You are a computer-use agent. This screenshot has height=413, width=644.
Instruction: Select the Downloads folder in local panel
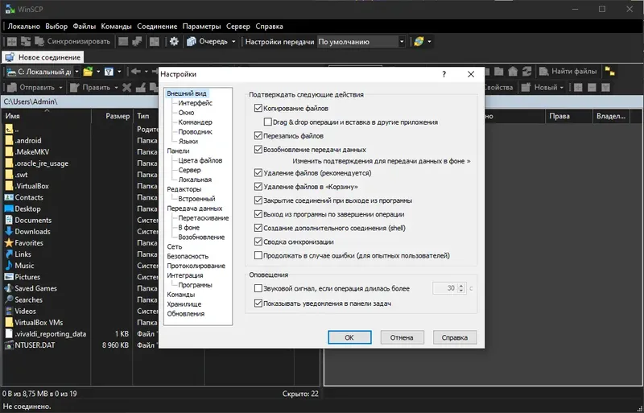[x=32, y=231]
